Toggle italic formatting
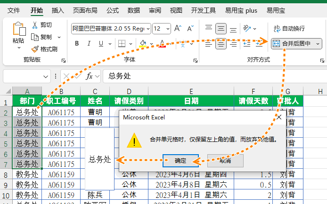Image resolution: width=327 pixels, height=204 pixels. (90, 44)
